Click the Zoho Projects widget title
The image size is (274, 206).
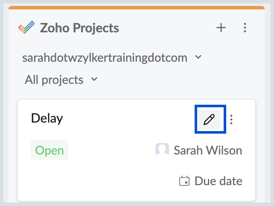[x=79, y=29]
